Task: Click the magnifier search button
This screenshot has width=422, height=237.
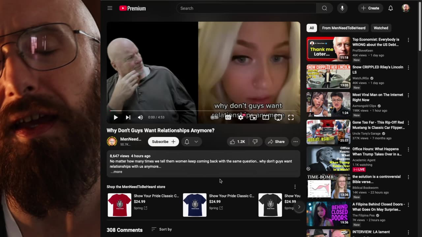Action: 324,8
